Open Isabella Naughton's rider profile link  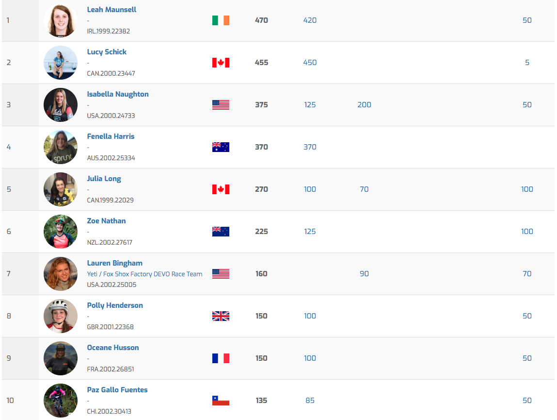118,94
